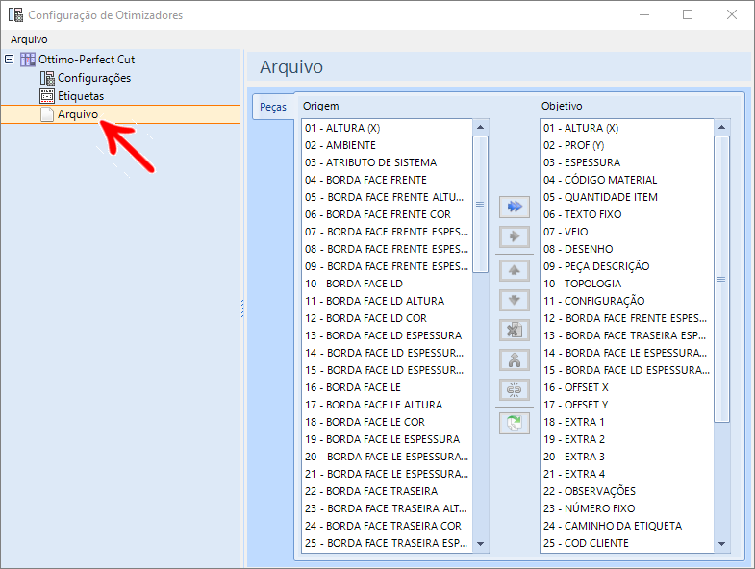Select '22 - BORDA FACE TRASEIRA' row
Viewport: 755px width, 569px height.
(388, 492)
